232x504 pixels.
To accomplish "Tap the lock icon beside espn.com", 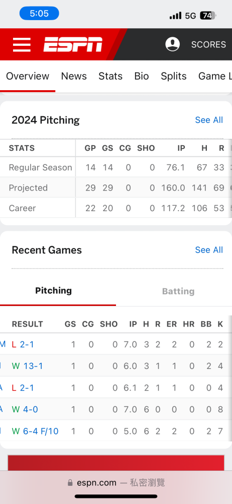I will coord(70,482).
